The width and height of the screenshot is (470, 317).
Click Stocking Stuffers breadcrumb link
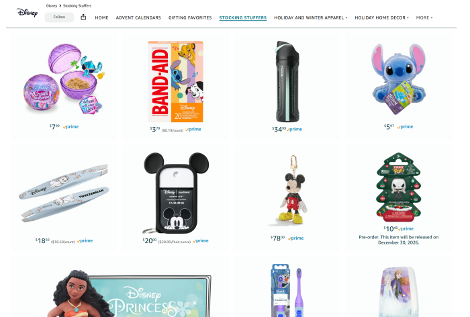[x=77, y=5]
